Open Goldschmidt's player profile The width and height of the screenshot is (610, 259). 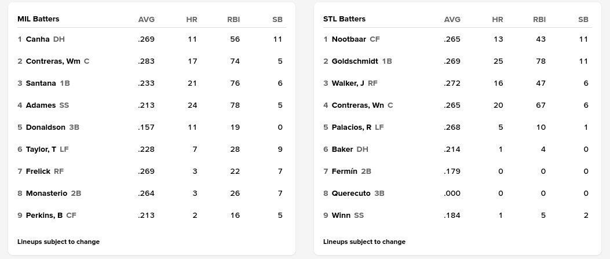pyautogui.click(x=355, y=61)
